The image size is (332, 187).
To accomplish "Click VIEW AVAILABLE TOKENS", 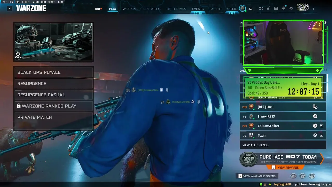I will pos(257,176).
